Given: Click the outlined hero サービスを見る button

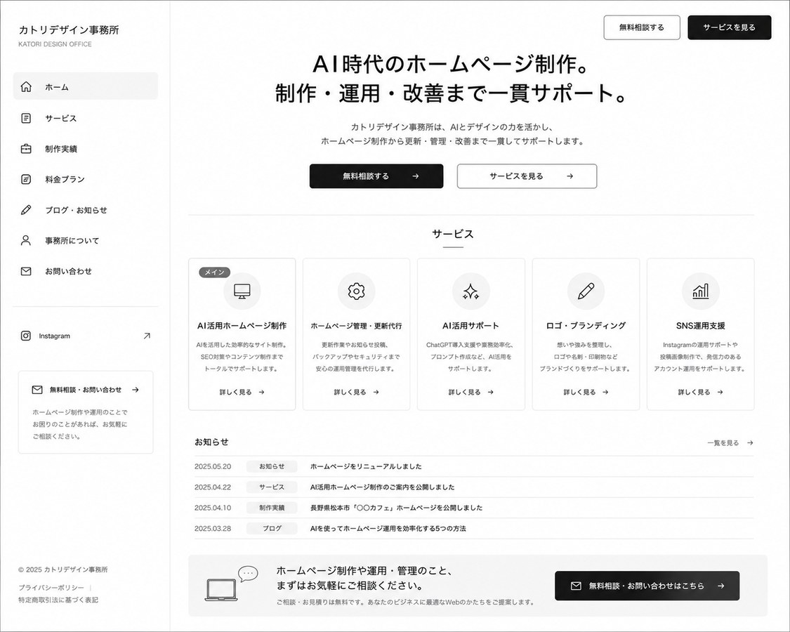Looking at the screenshot, I should pos(527,176).
